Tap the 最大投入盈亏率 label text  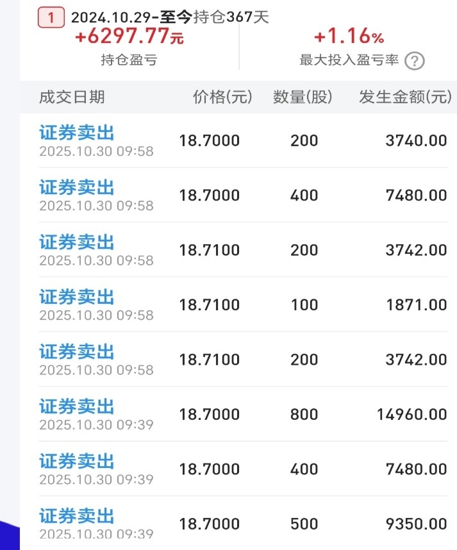pyautogui.click(x=349, y=60)
